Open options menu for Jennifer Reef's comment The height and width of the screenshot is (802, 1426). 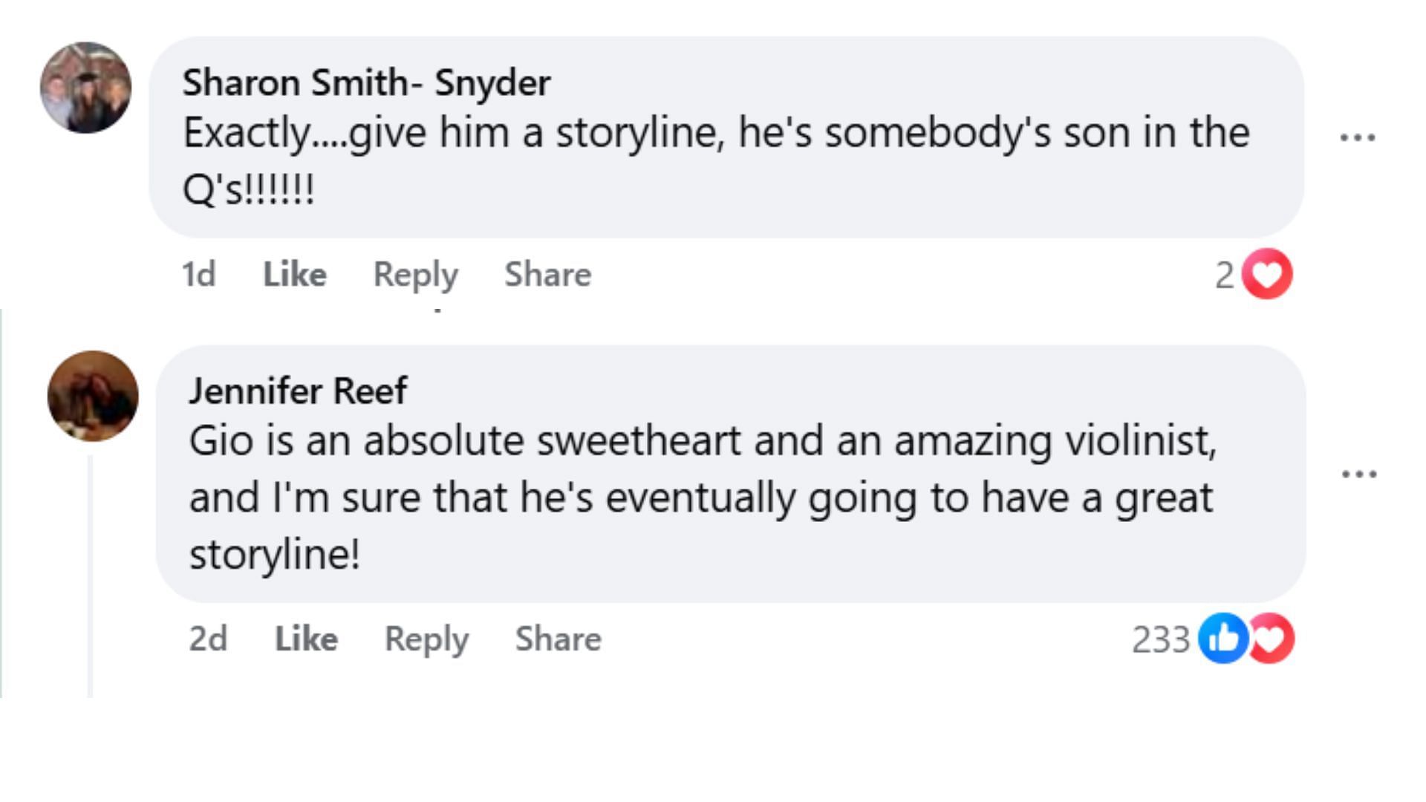(x=1359, y=474)
